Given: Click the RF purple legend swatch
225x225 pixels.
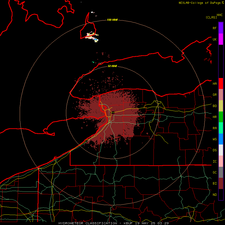Looking at the screenshot, I should click(221, 28).
